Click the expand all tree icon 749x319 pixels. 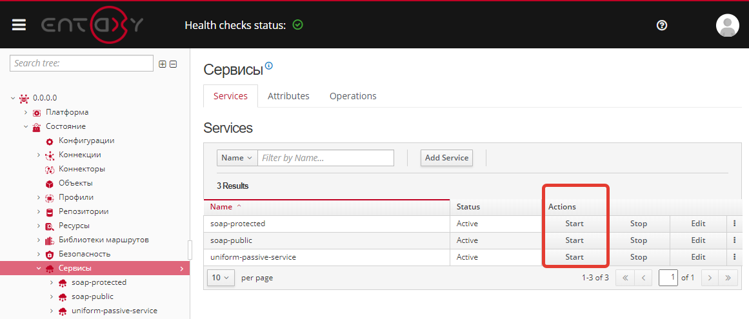point(163,64)
